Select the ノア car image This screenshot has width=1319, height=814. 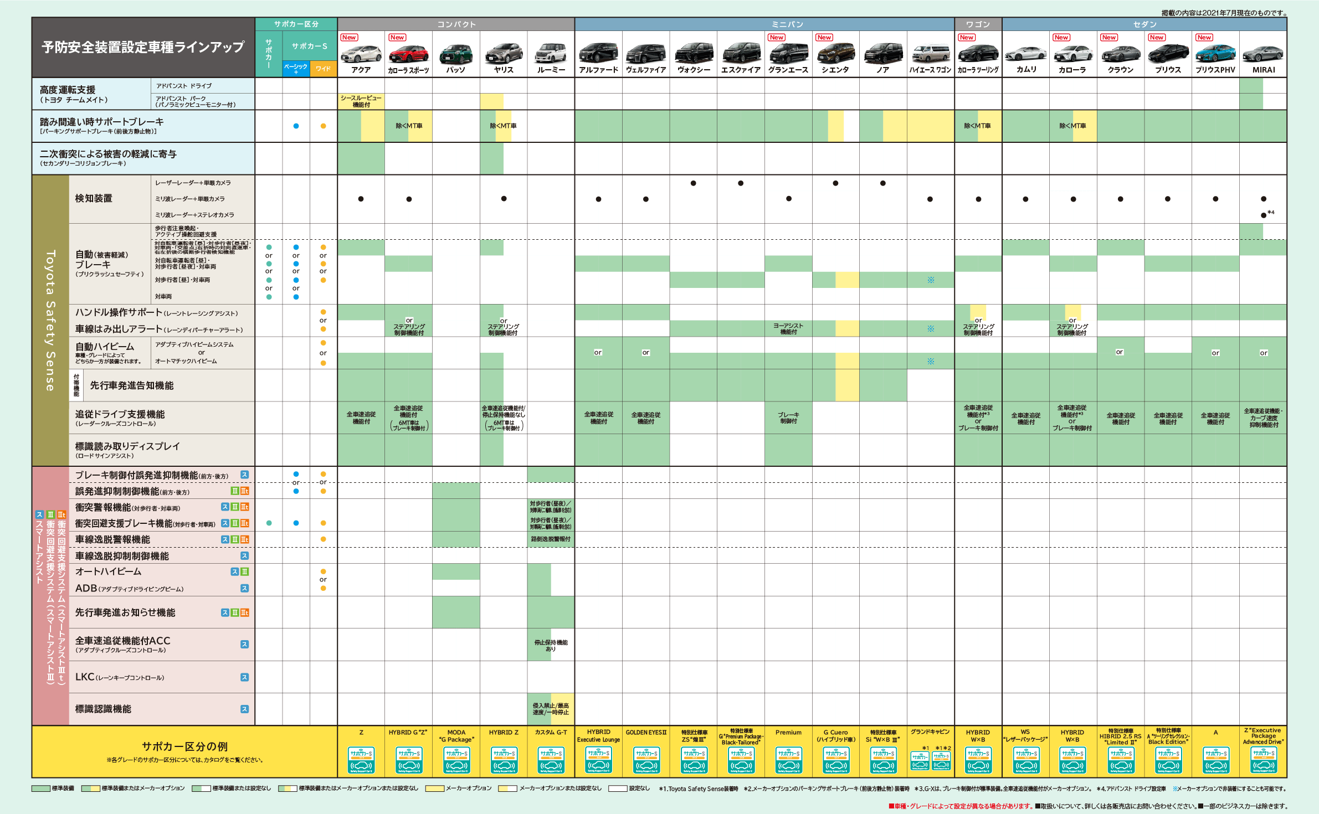[883, 53]
